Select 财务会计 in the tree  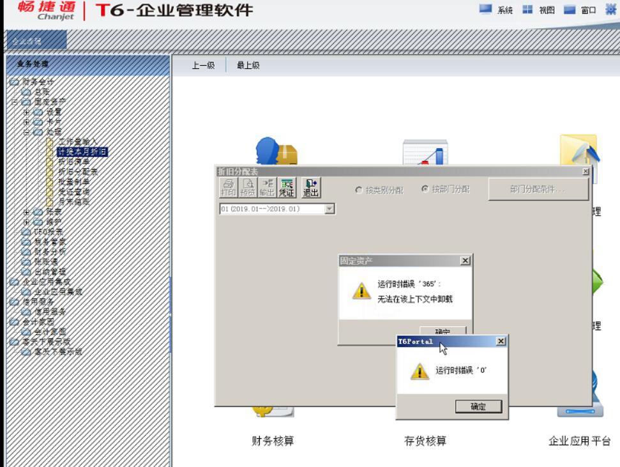(x=38, y=82)
